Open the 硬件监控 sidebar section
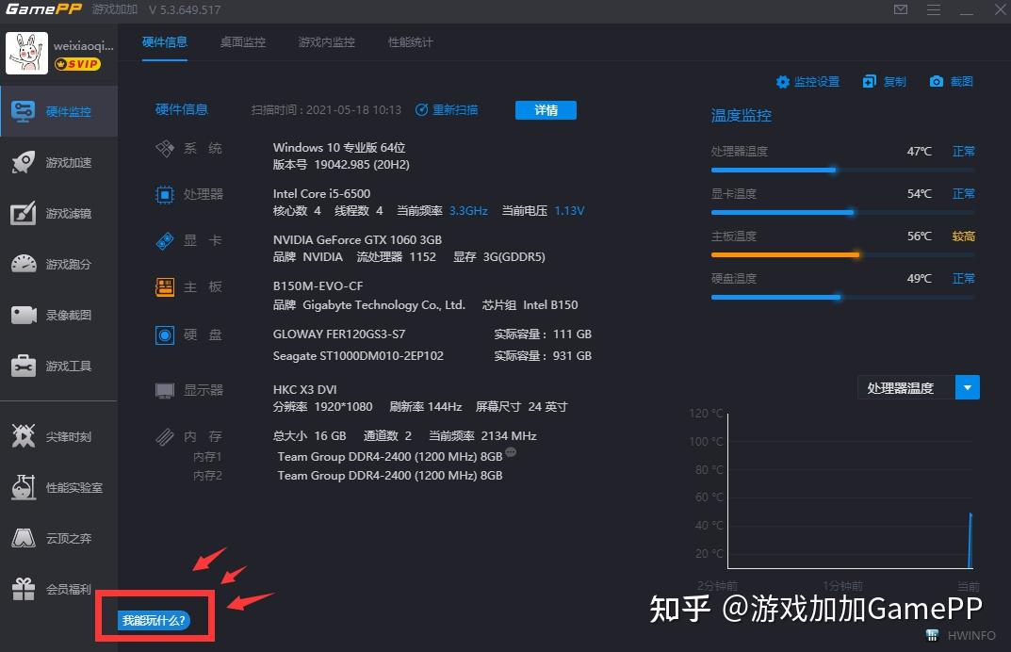 click(58, 111)
